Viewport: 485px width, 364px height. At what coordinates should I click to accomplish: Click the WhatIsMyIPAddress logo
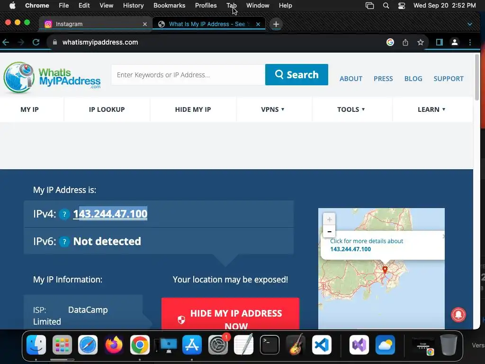52,77
